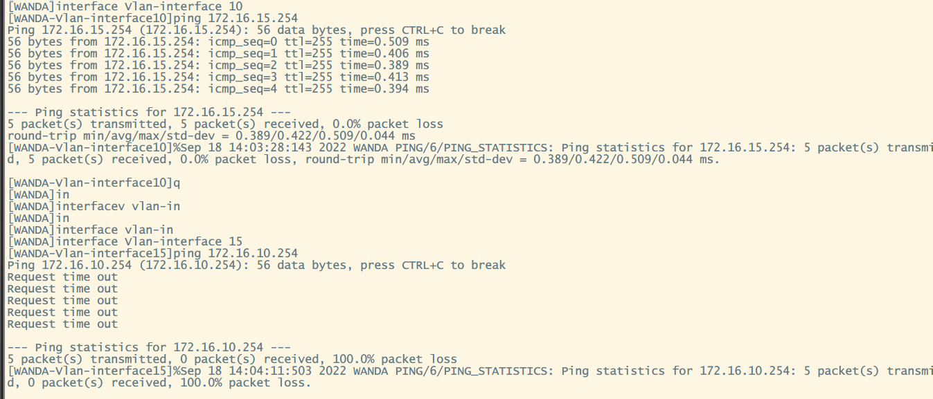Click the icmp_seq=1 ping reply line

pyautogui.click(x=218, y=53)
